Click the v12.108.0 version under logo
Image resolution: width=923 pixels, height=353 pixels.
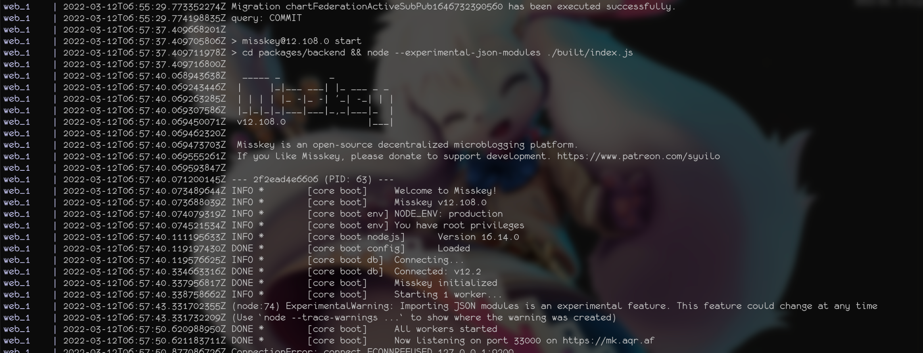pos(261,122)
